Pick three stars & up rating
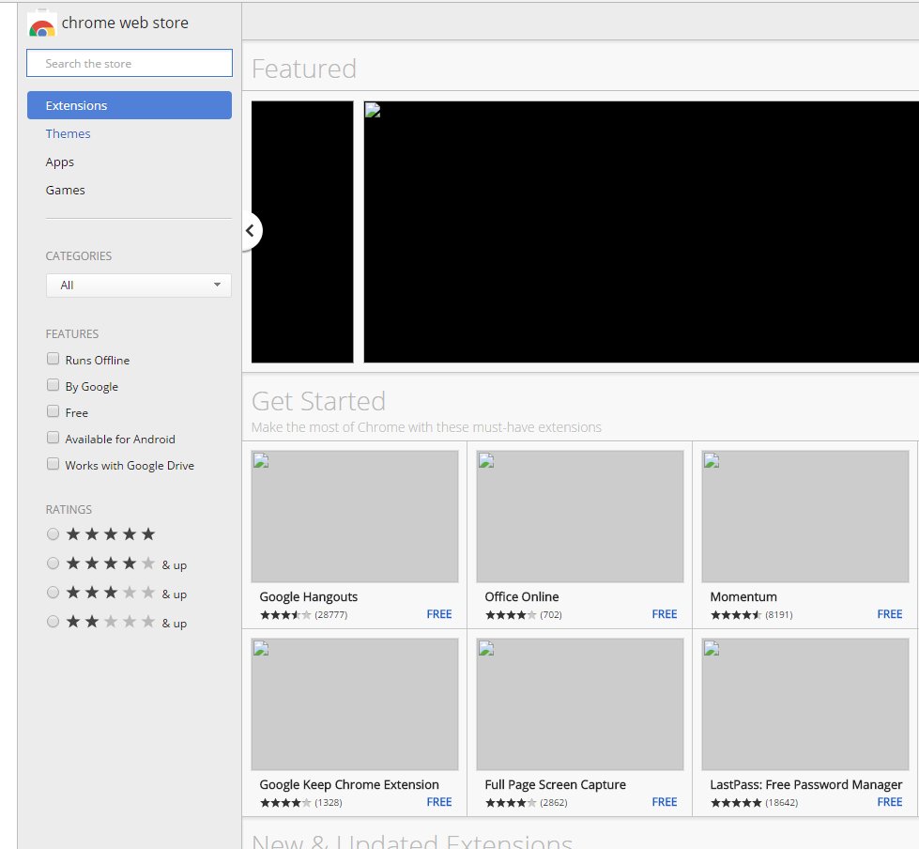This screenshot has height=849, width=919. tap(53, 593)
